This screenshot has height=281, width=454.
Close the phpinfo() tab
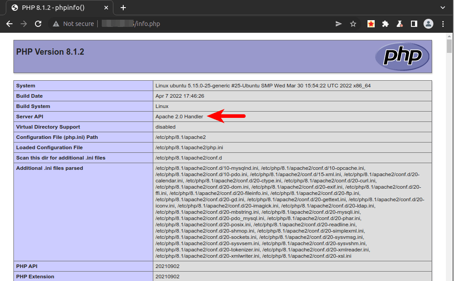(107, 8)
